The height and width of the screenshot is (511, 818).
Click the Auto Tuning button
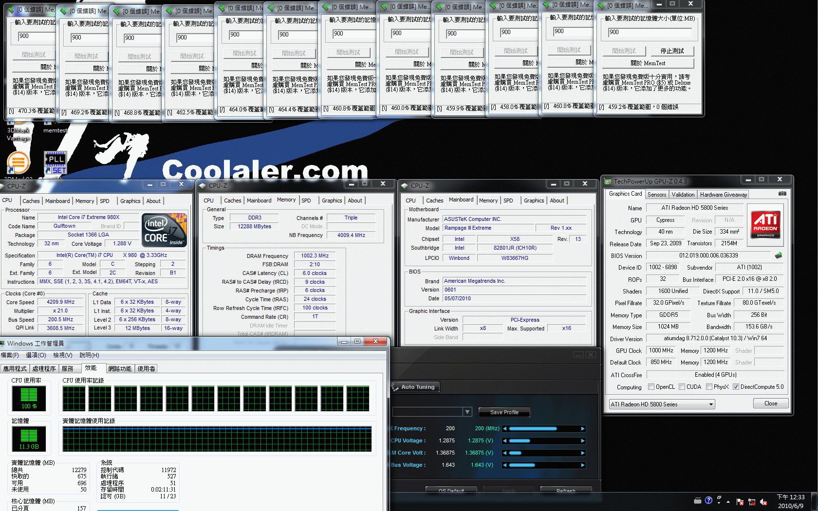pyautogui.click(x=415, y=387)
